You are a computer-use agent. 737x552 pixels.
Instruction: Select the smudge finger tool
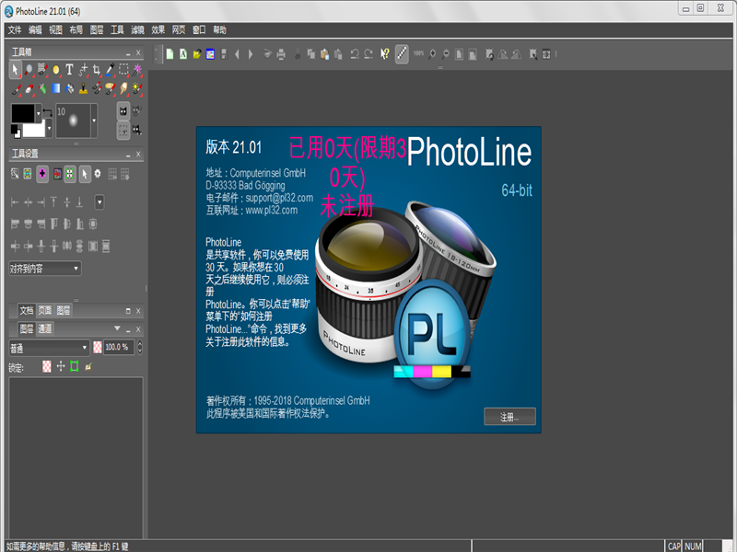[123, 88]
